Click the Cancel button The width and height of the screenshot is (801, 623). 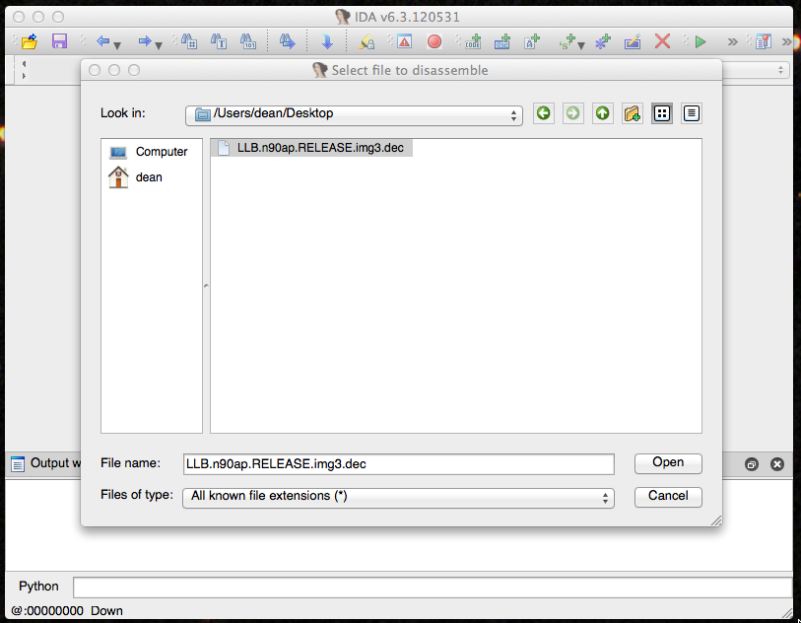(668, 496)
